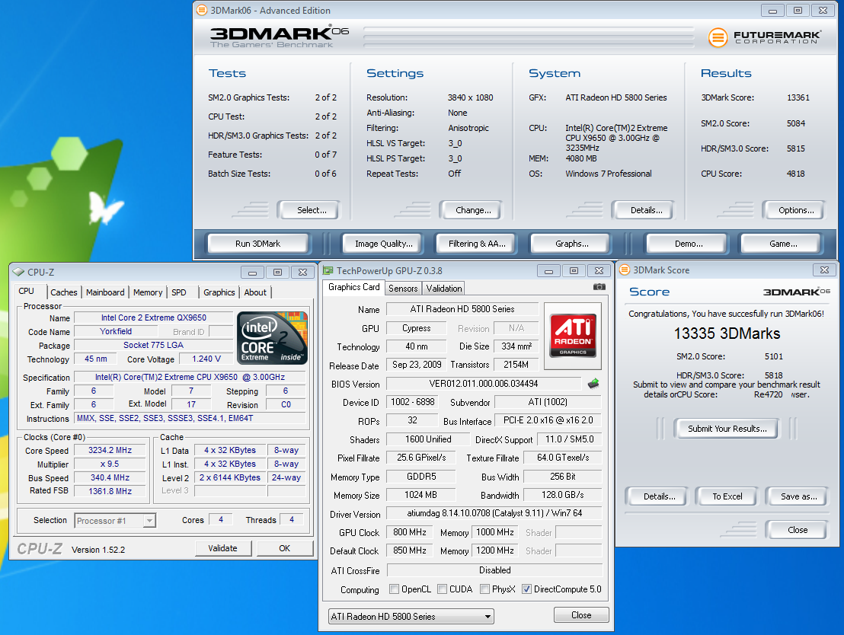This screenshot has width=844, height=635.
Task: Click the Rated FSB 1361.8 MHz field
Action: point(110,491)
